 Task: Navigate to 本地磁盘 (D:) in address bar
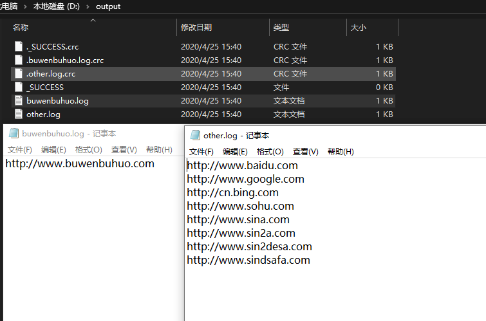click(x=56, y=6)
